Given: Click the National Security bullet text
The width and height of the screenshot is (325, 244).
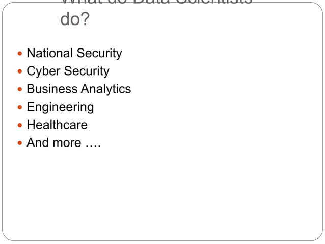Looking at the screenshot, I should pyautogui.click(x=74, y=54).
